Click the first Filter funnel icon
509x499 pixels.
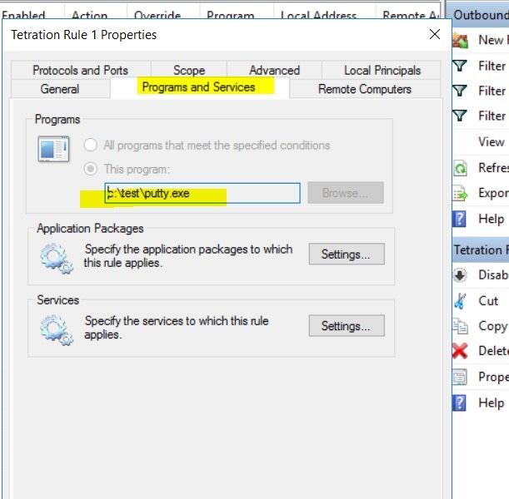(460, 66)
